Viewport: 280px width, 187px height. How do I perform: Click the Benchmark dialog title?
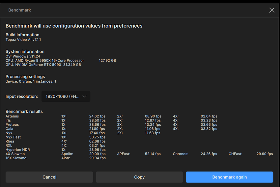pos(20,10)
